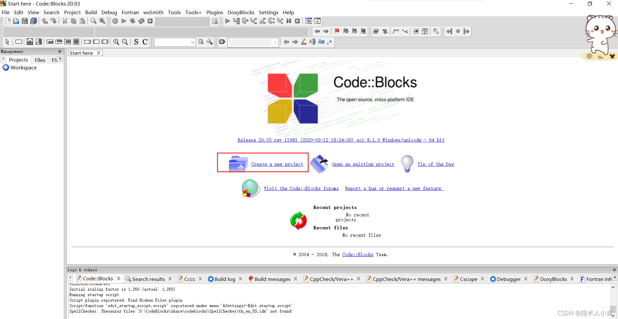618x319 pixels.
Task: Click the New file toolbar icon
Action: 8,21
